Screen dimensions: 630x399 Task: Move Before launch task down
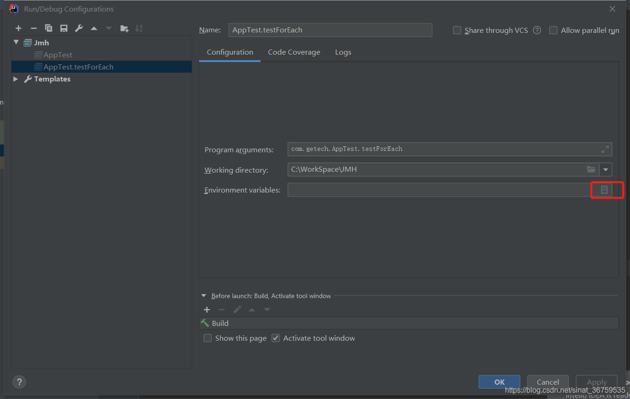[x=267, y=310]
